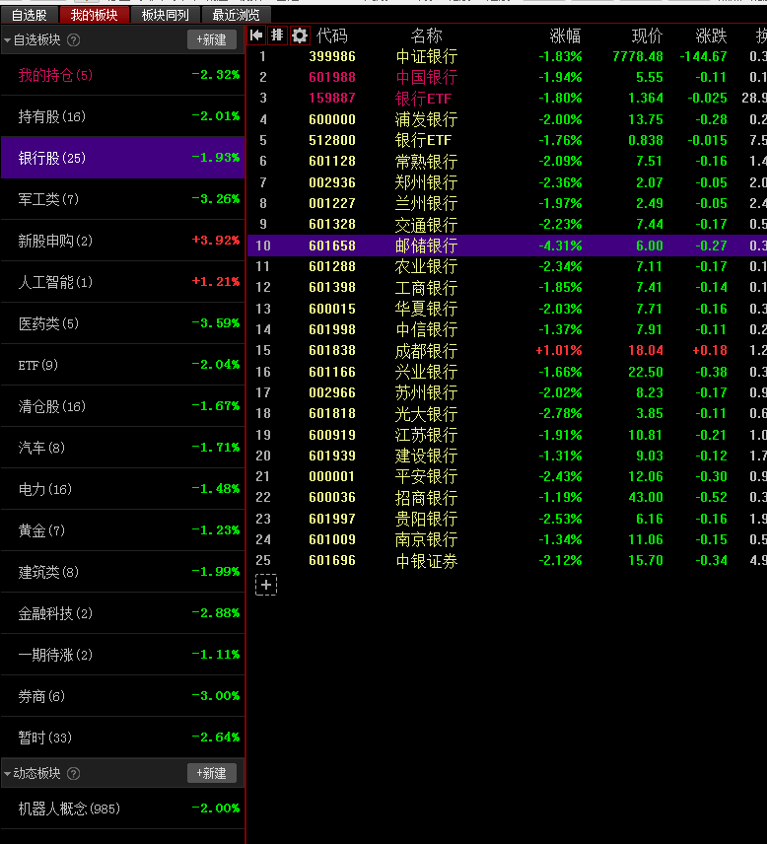Image resolution: width=767 pixels, height=844 pixels.
Task: Click the jump-to-first arrow icon
Action: point(256,35)
